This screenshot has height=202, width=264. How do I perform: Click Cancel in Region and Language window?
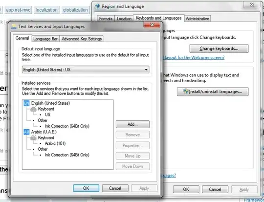click(215, 189)
